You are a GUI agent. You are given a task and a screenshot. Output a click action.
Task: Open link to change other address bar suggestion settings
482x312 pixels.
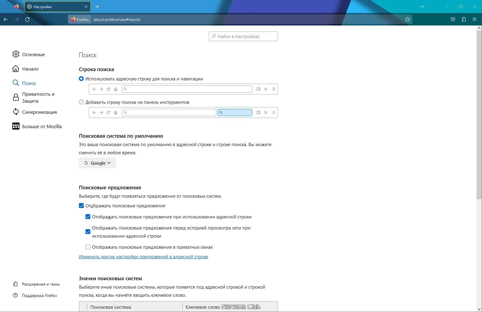point(143,256)
